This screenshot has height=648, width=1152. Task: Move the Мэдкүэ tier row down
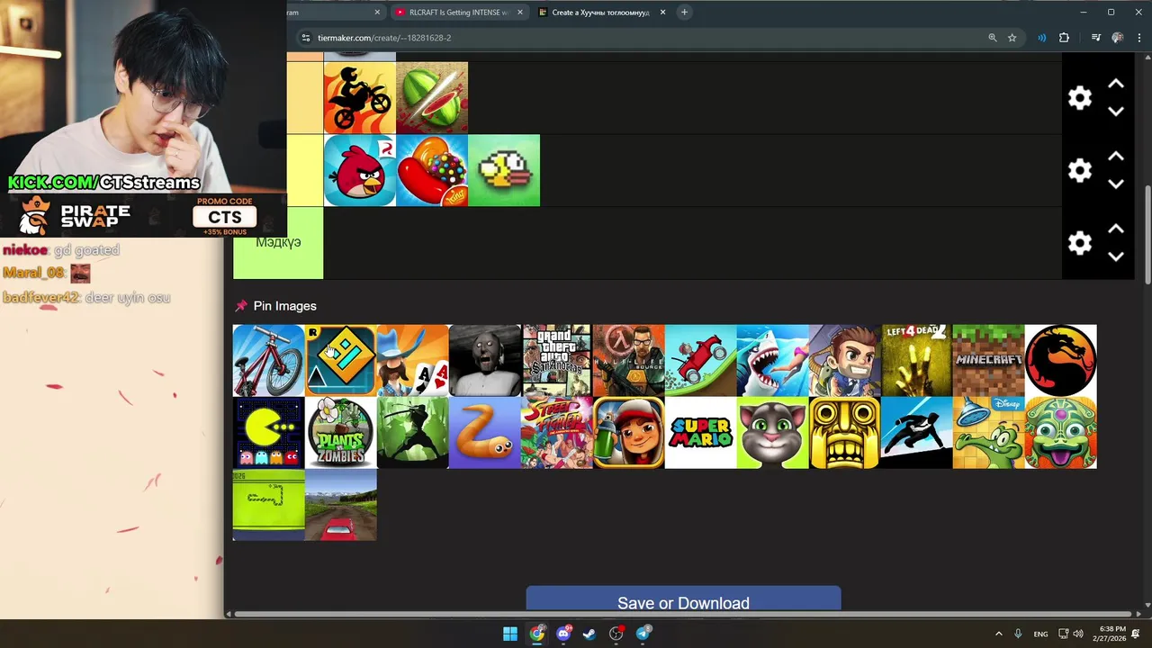(x=1116, y=256)
